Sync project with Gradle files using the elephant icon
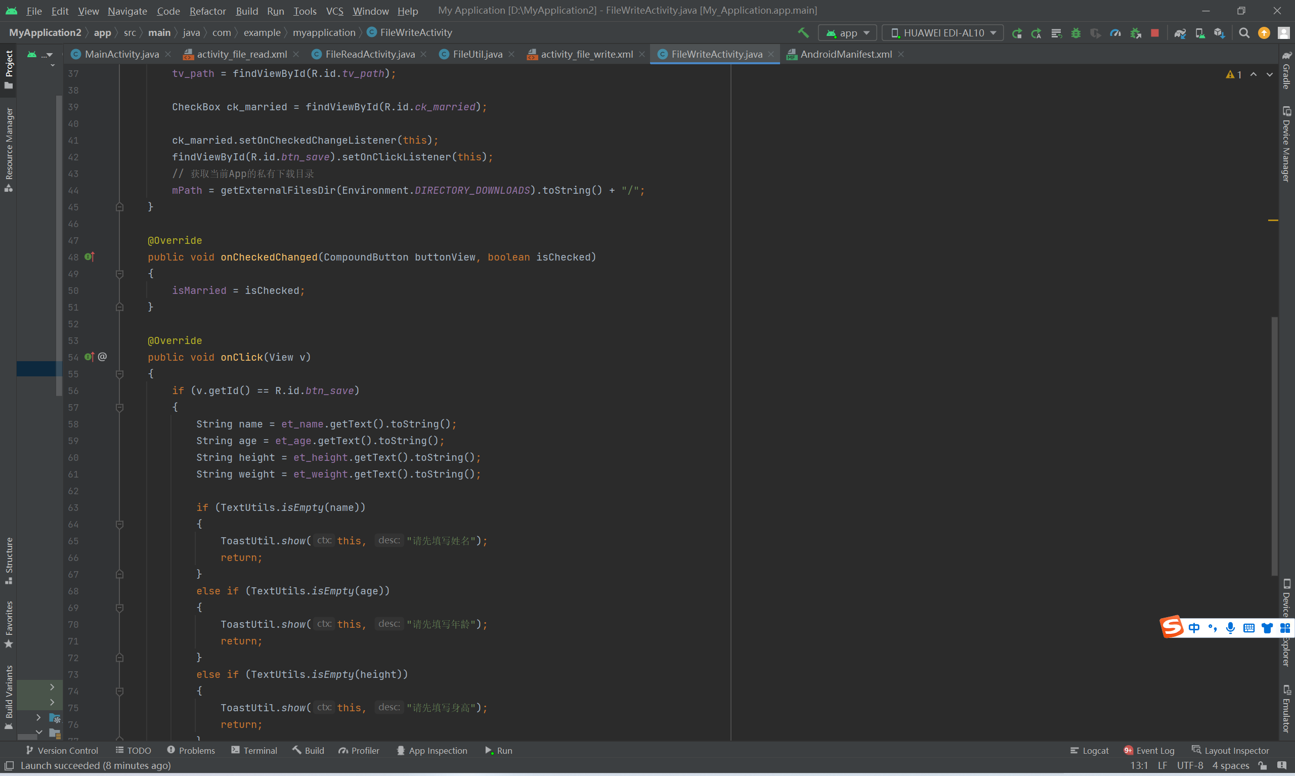Viewport: 1295px width, 776px height. tap(1180, 33)
